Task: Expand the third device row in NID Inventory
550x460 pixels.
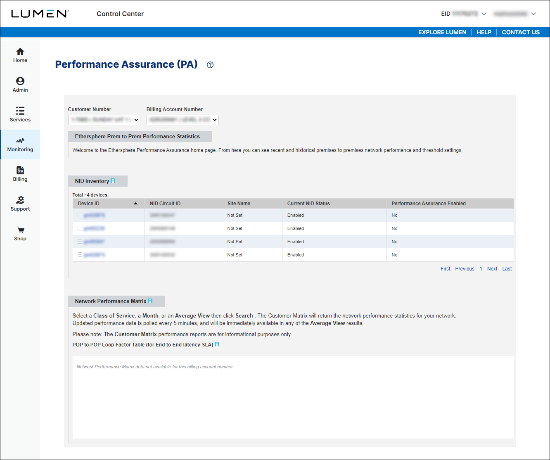Action: coord(80,242)
